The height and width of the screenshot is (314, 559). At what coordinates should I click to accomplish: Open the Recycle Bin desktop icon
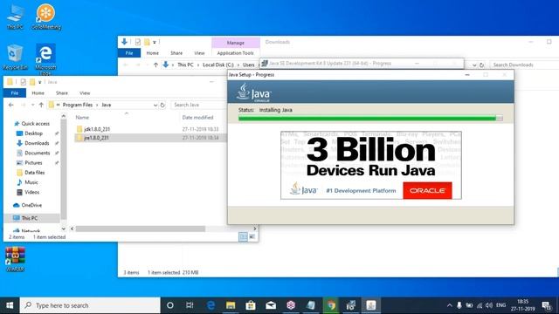click(15, 58)
